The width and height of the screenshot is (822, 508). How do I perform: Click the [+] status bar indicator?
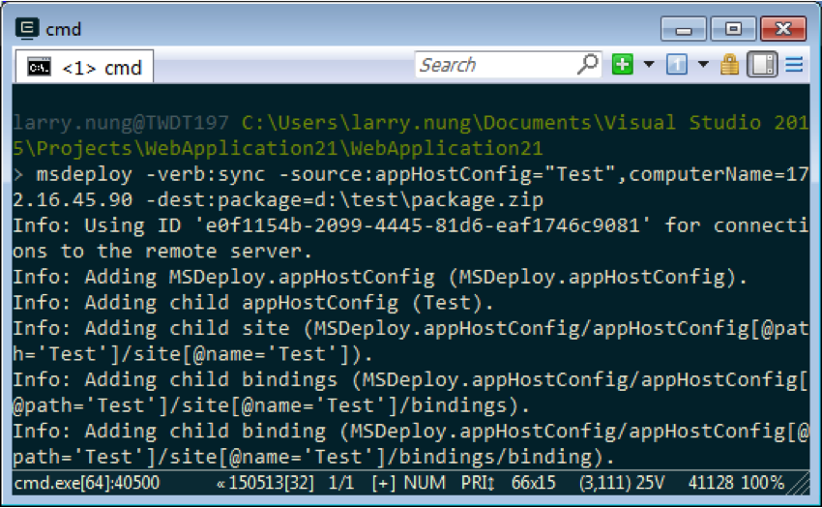pyautogui.click(x=383, y=483)
